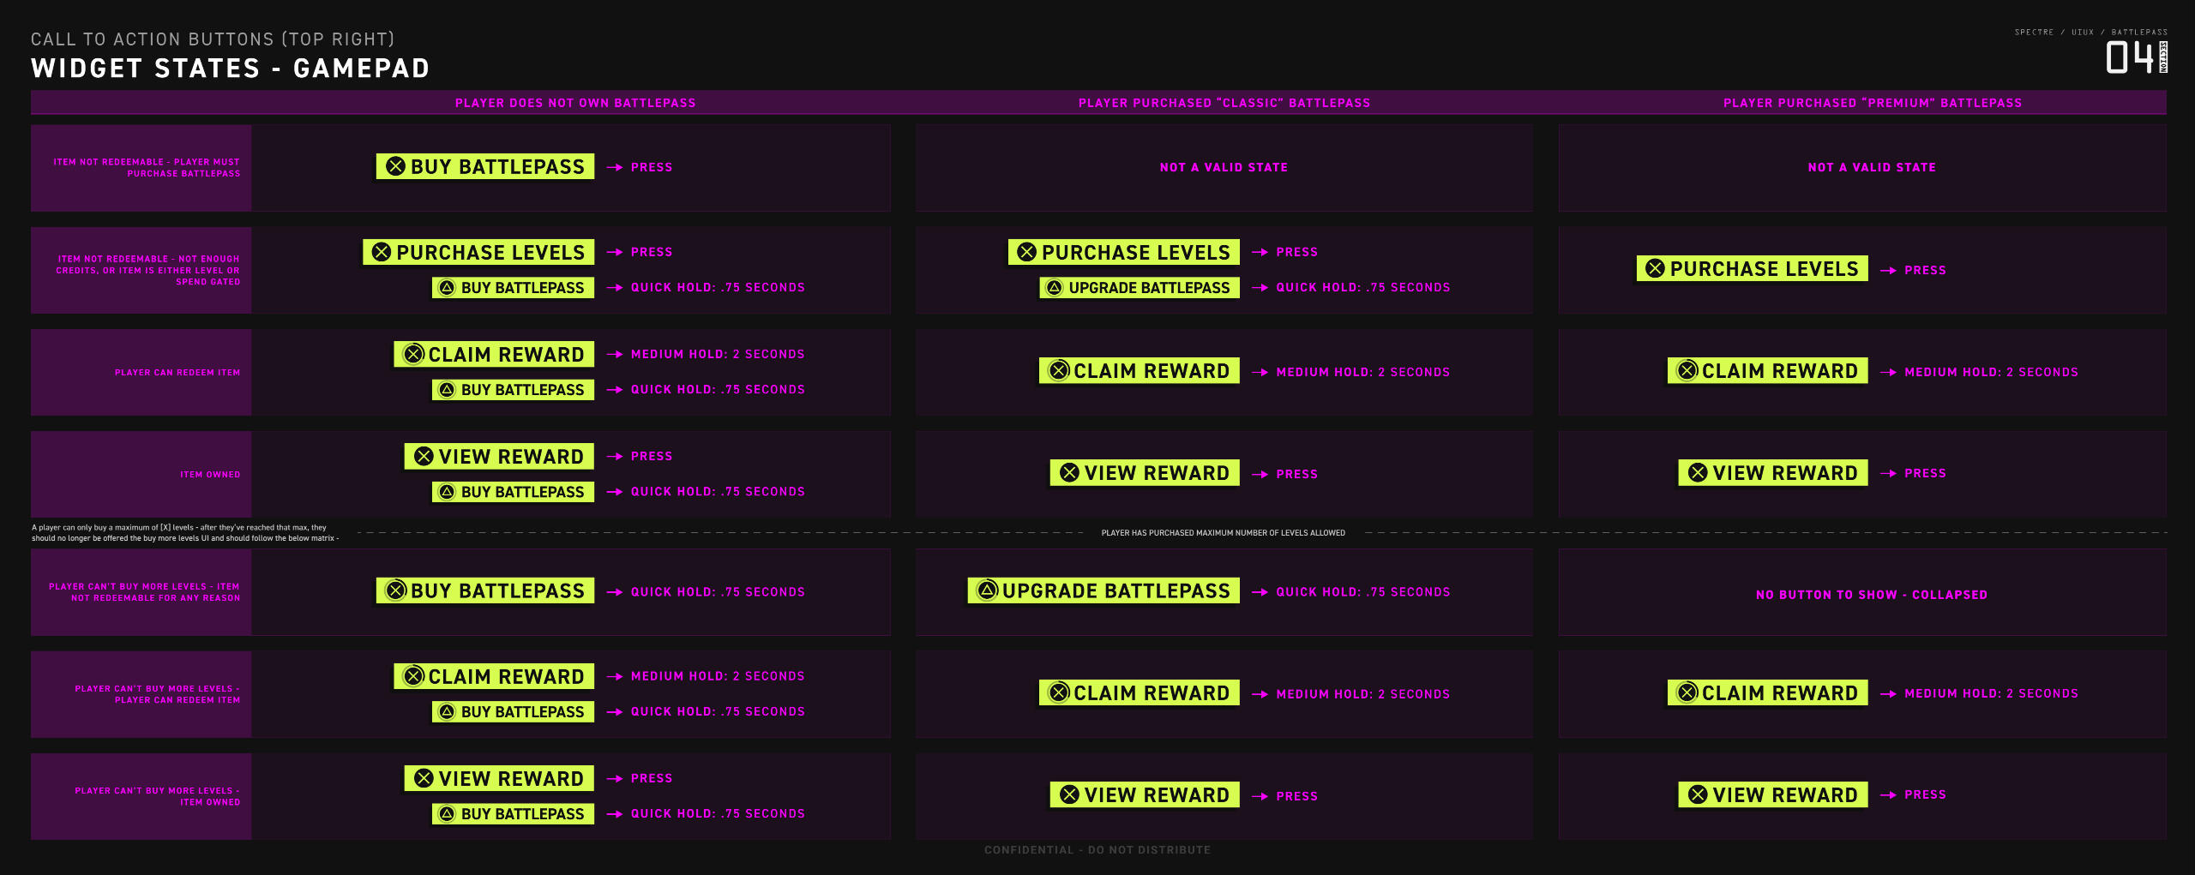Click cross icon on Classic View Reward in 'Item Owned' row

pos(1069,473)
